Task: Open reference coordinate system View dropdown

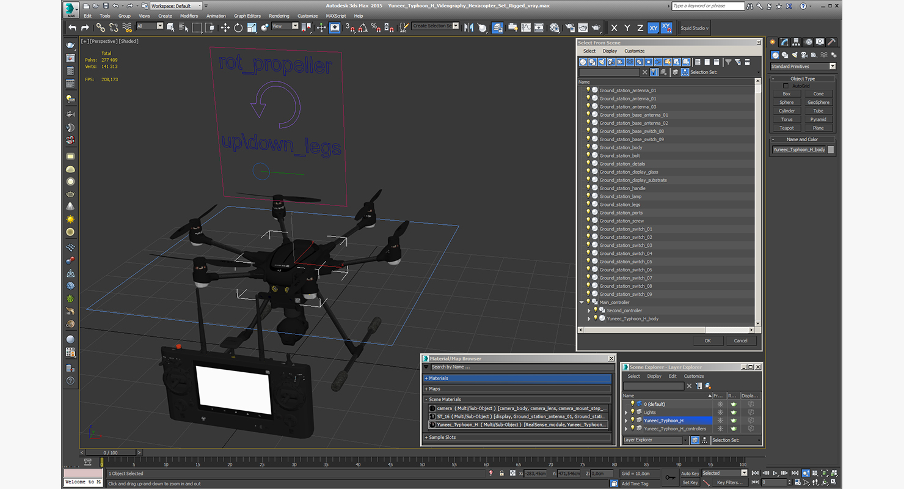Action: (x=285, y=26)
